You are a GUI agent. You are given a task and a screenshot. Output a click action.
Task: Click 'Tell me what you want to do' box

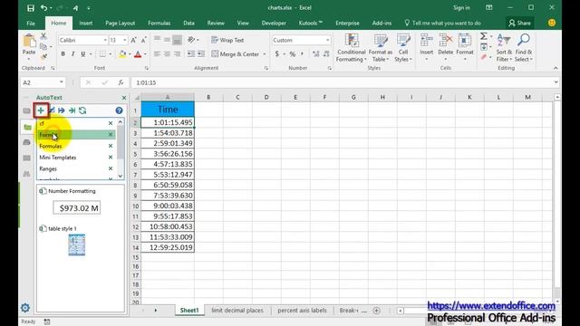click(442, 23)
